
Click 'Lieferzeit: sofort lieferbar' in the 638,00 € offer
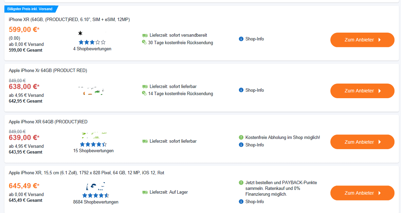pyautogui.click(x=173, y=87)
